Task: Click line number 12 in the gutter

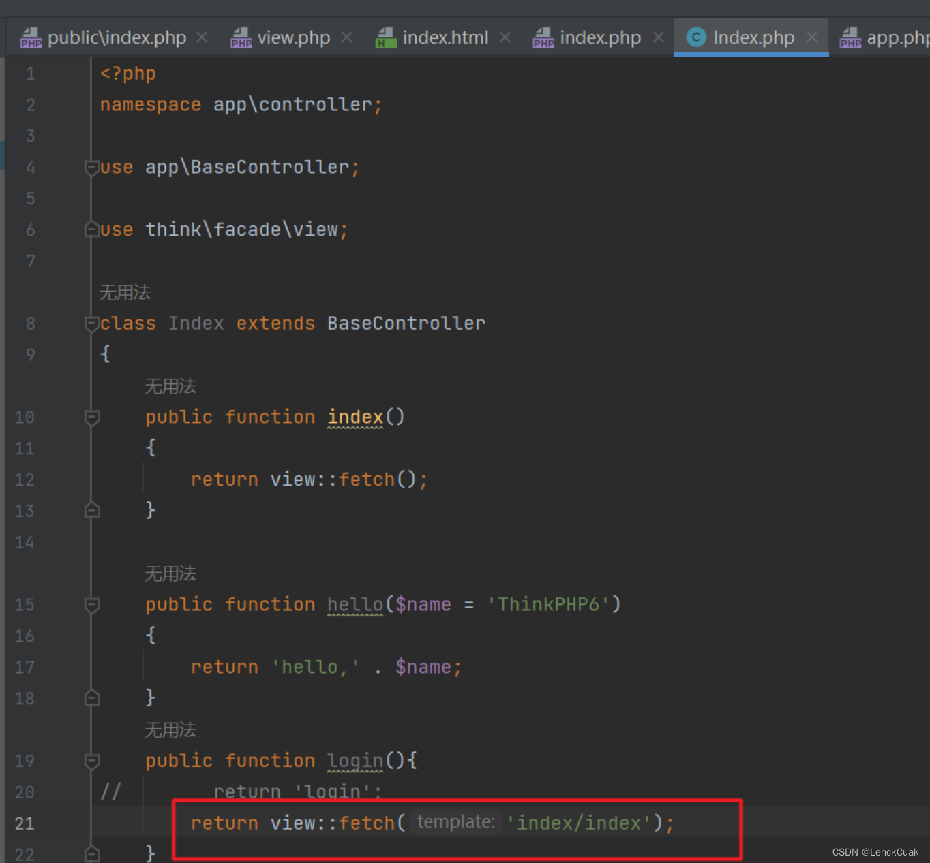Action: [25, 480]
